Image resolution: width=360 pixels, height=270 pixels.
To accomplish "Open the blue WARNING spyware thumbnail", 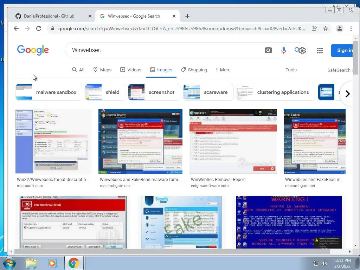I will tap(289, 222).
